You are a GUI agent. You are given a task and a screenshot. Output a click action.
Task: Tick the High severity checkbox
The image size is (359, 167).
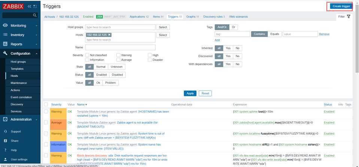(x=150, y=55)
